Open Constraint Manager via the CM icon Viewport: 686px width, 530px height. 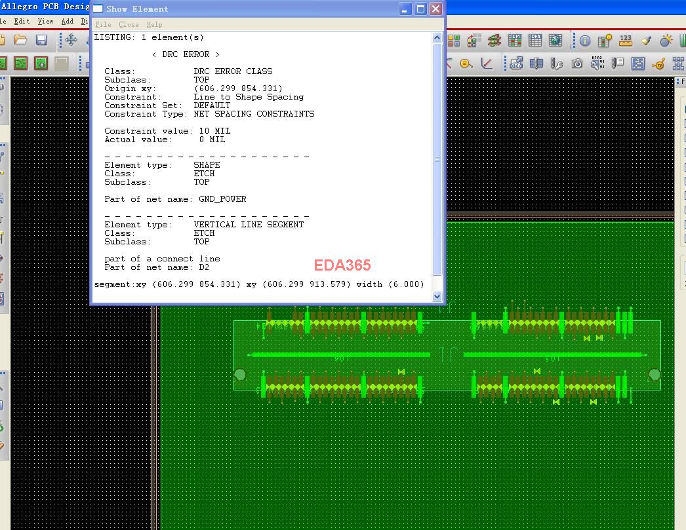[x=514, y=41]
